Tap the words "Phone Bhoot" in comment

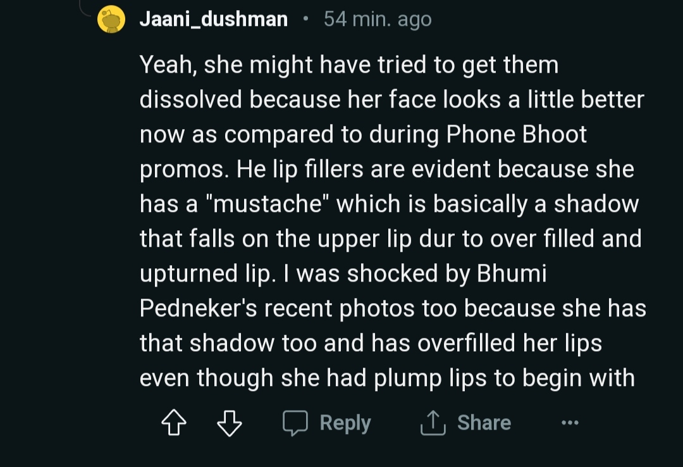click(x=516, y=134)
